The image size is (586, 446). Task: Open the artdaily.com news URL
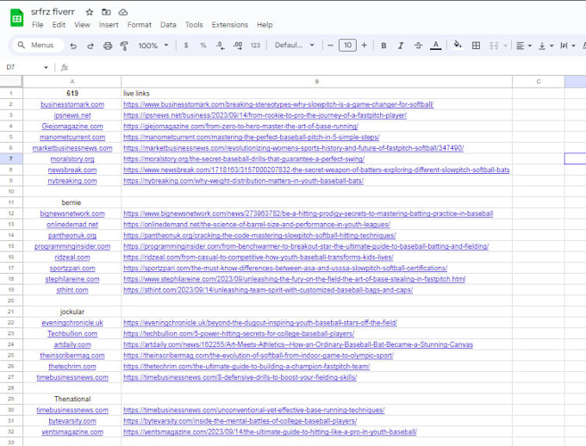click(298, 344)
